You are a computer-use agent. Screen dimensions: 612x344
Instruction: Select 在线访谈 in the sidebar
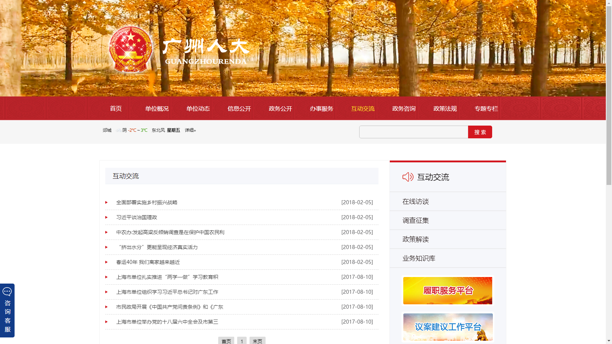coord(416,202)
